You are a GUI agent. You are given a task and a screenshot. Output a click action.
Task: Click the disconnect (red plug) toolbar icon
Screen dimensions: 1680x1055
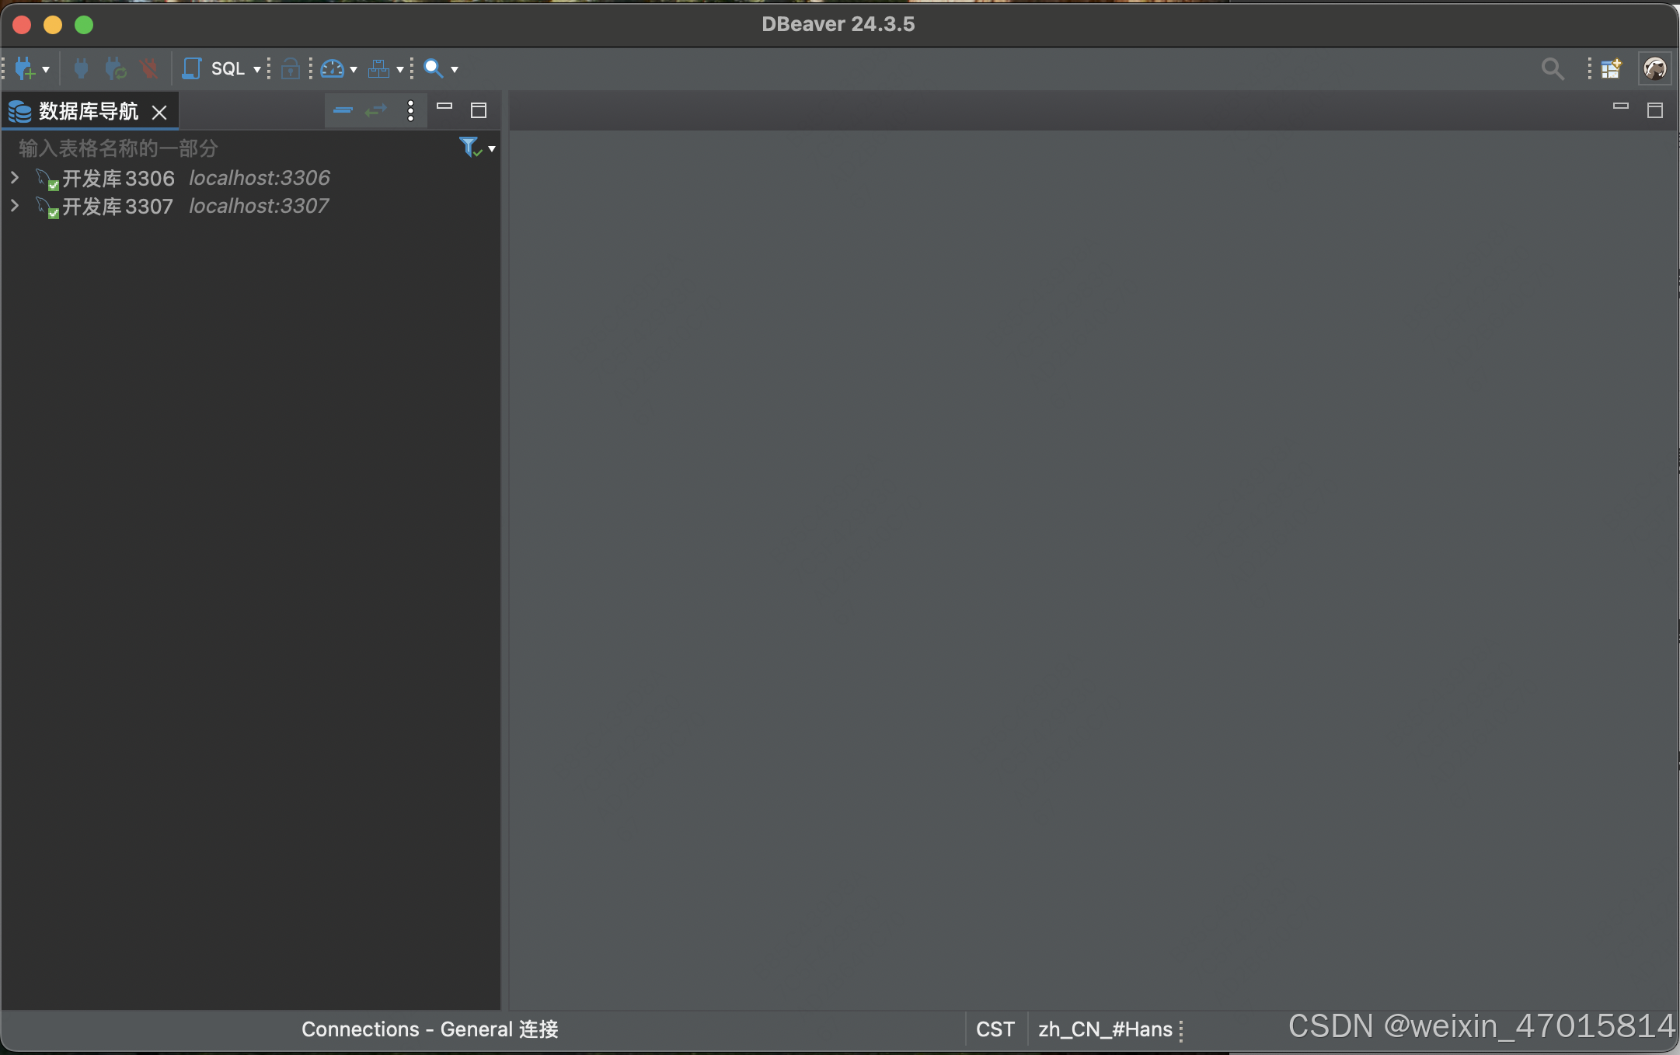click(149, 68)
